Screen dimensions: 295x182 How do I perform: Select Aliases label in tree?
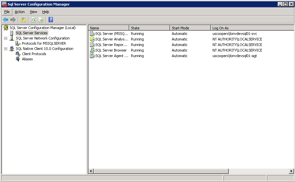click(x=27, y=59)
